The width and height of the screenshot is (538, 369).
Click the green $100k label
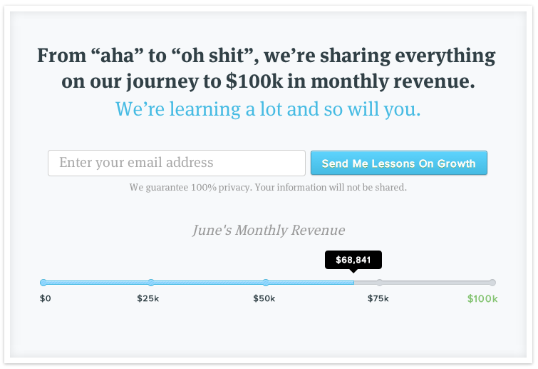click(x=482, y=298)
